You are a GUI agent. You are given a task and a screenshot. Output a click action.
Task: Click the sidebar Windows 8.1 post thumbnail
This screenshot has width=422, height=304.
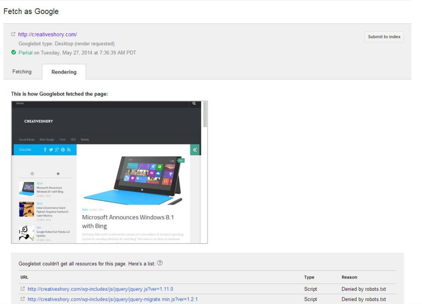(x=27, y=189)
